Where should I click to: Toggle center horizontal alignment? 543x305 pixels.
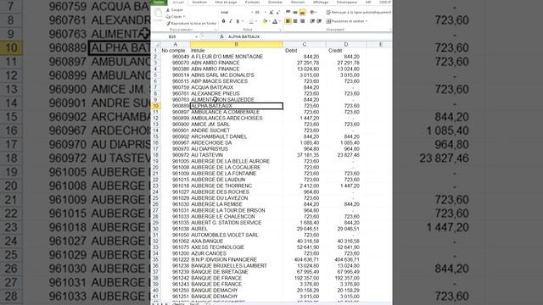295,21
